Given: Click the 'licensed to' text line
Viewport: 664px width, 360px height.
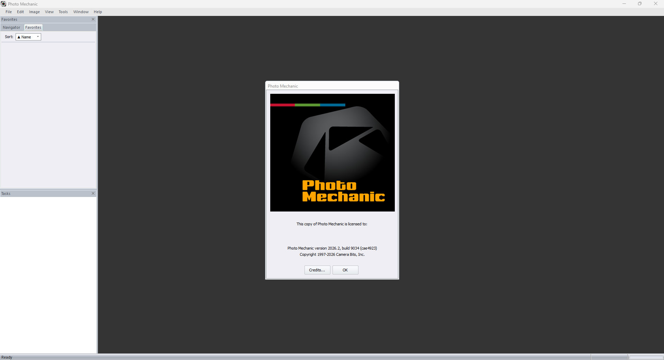Looking at the screenshot, I should point(332,224).
